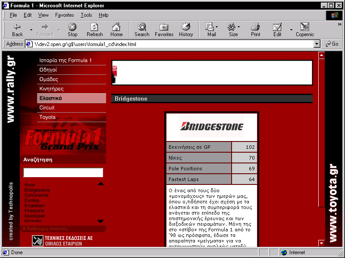
Task: Open the Favorites menu
Action: click(64, 15)
